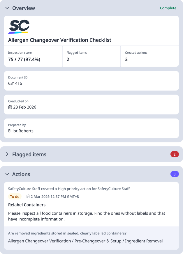Open the Relabel Containers action

coord(27,205)
